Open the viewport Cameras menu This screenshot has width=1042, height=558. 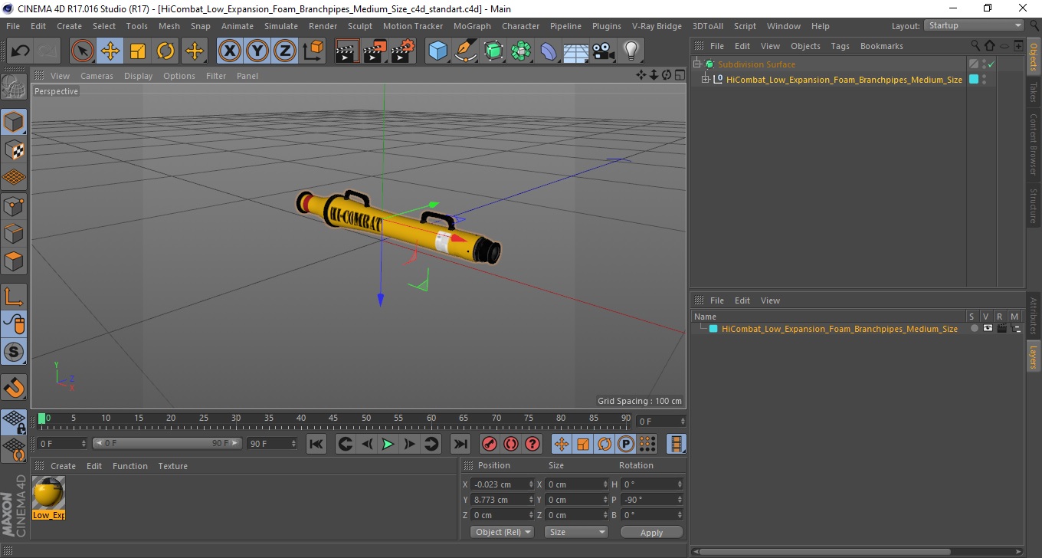point(97,76)
